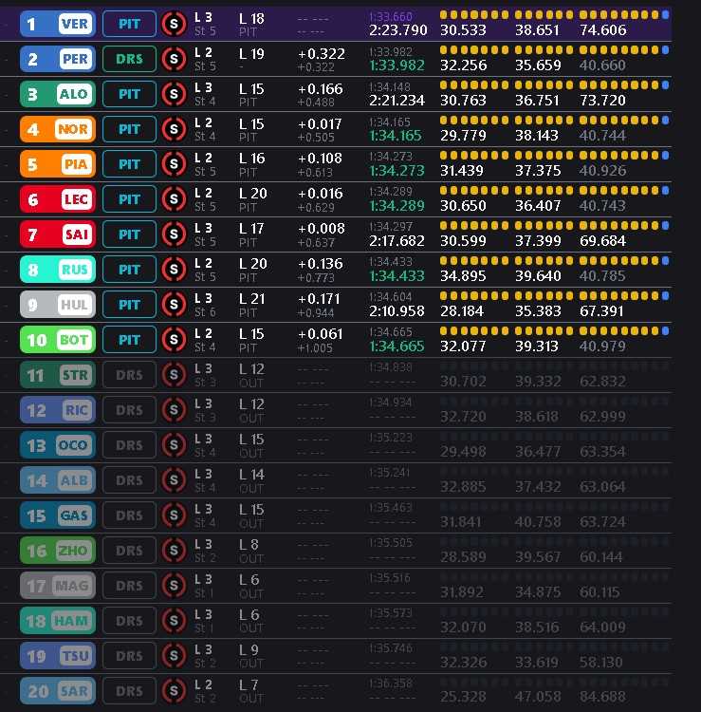Click Sainz's 2:17.682 last lap time
701x712 pixels.
click(x=397, y=241)
